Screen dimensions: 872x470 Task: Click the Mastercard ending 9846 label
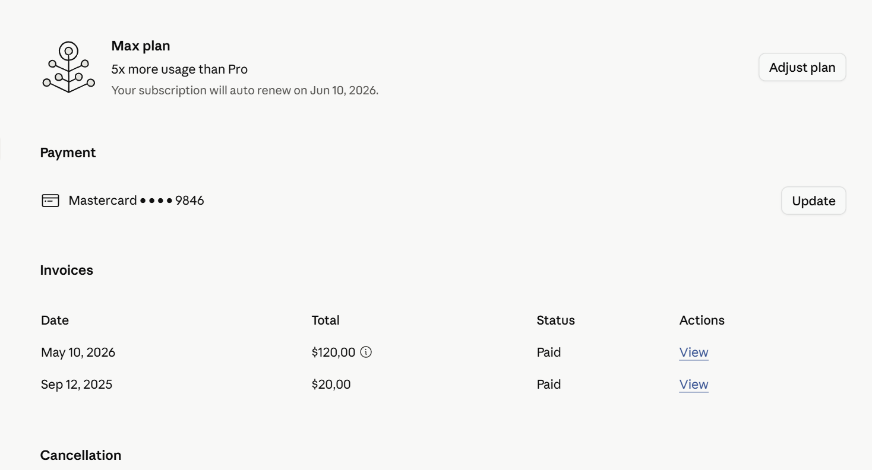click(137, 201)
